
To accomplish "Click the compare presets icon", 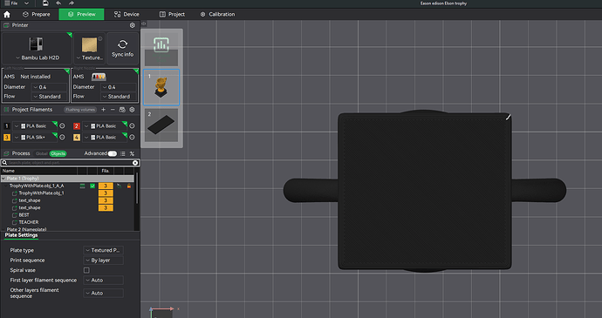I will click(132, 153).
